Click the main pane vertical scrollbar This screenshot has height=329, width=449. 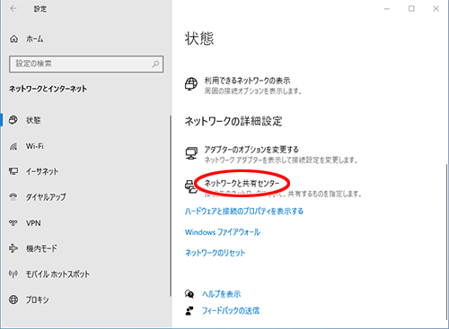click(447, 242)
